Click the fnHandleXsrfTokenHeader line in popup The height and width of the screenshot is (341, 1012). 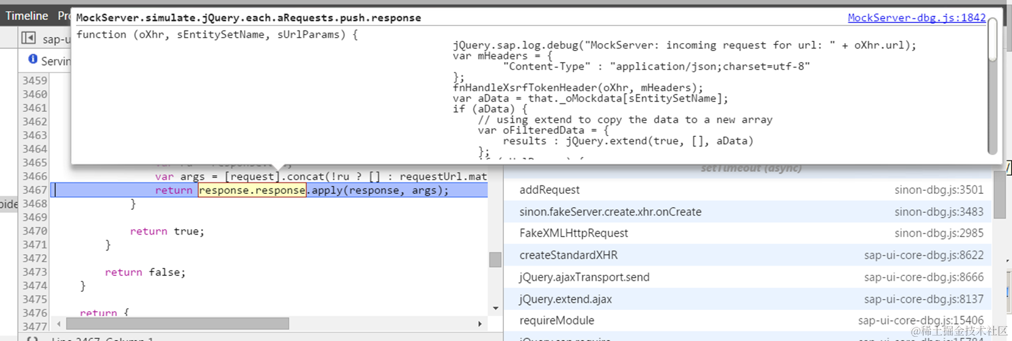pyautogui.click(x=578, y=88)
